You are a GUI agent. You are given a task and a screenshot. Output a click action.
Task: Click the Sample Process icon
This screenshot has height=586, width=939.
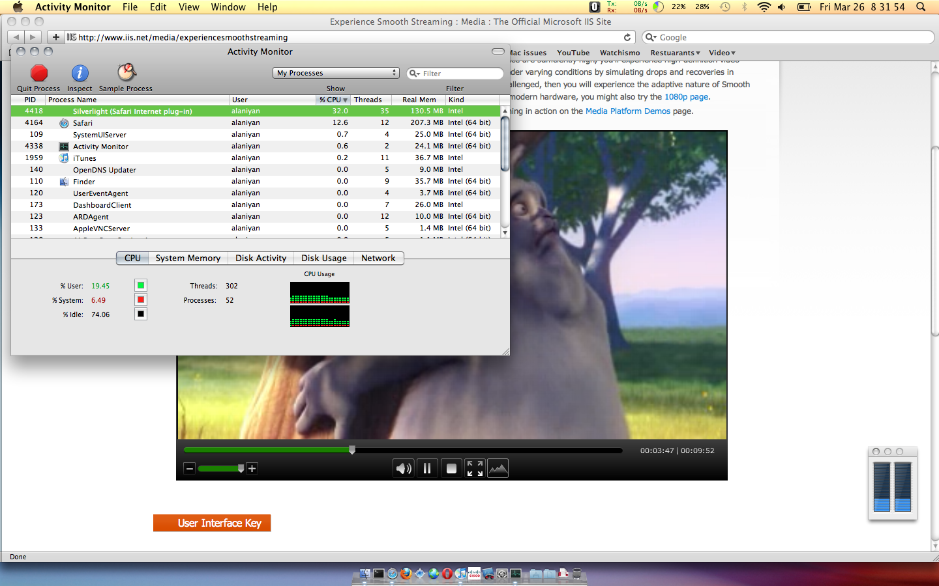[126, 72]
